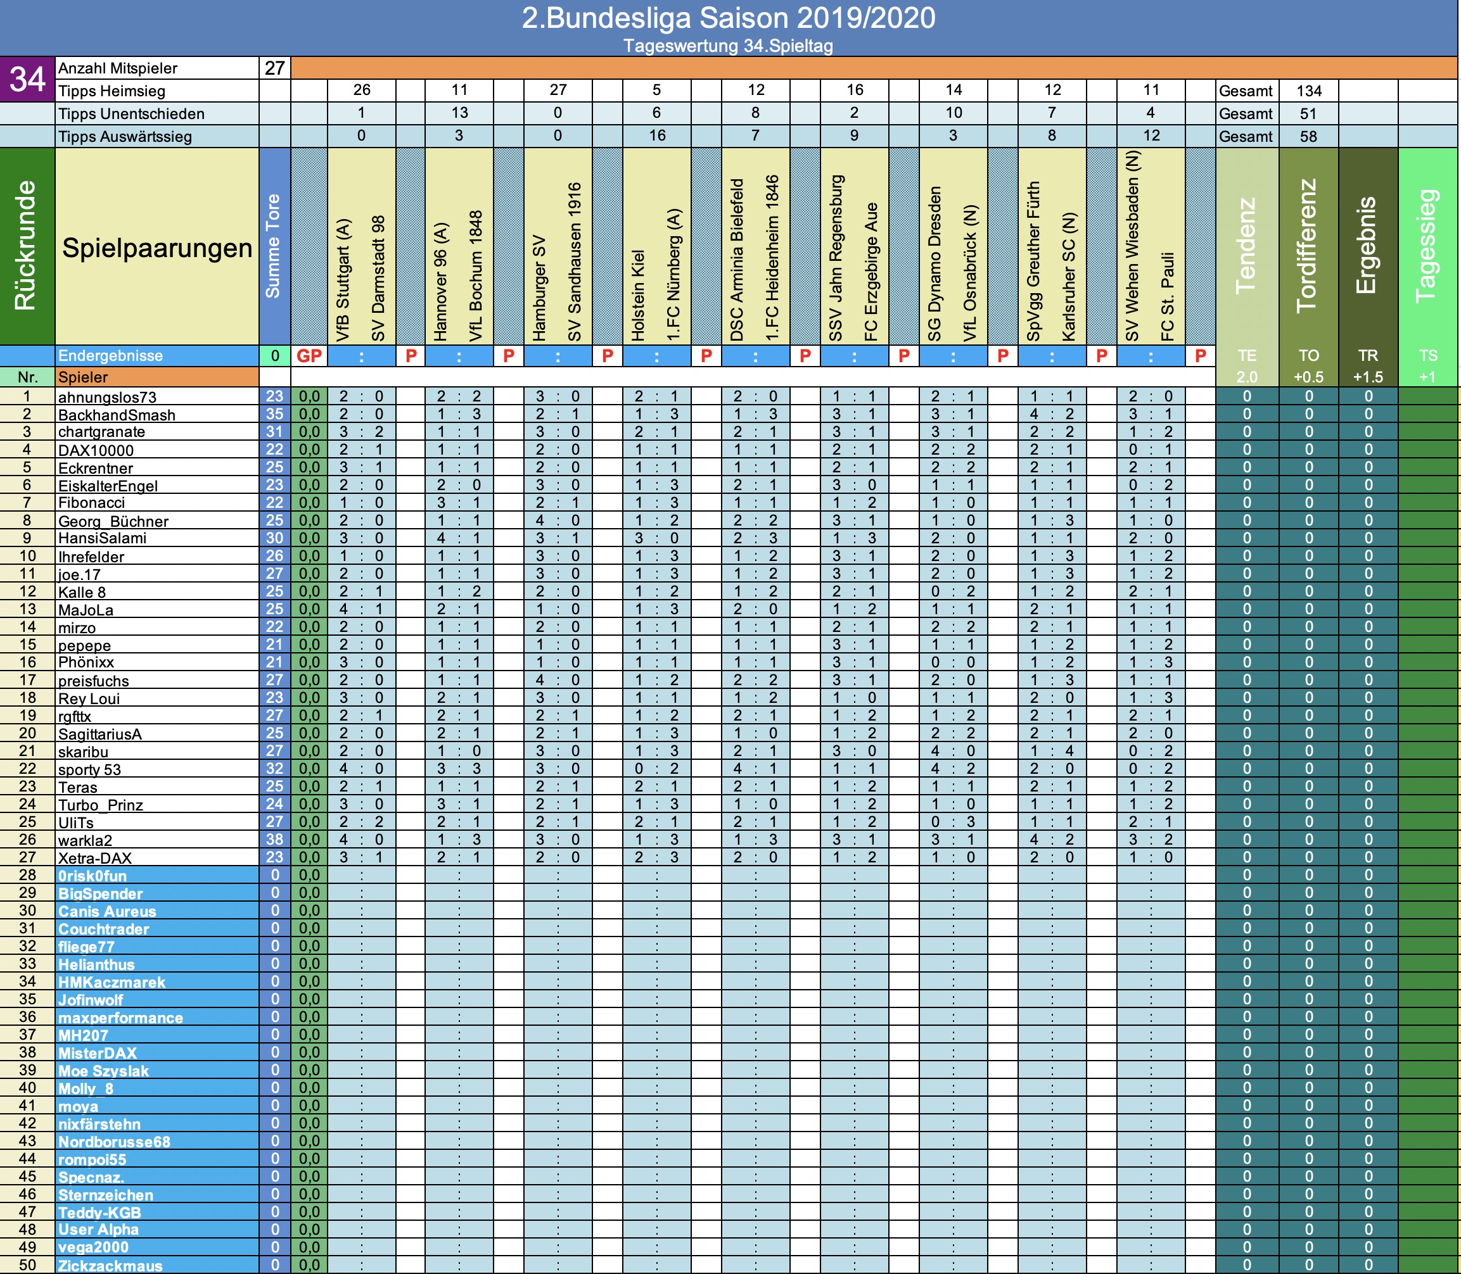
Task: Select player 'sporty 53' name cell
Action: (157, 769)
